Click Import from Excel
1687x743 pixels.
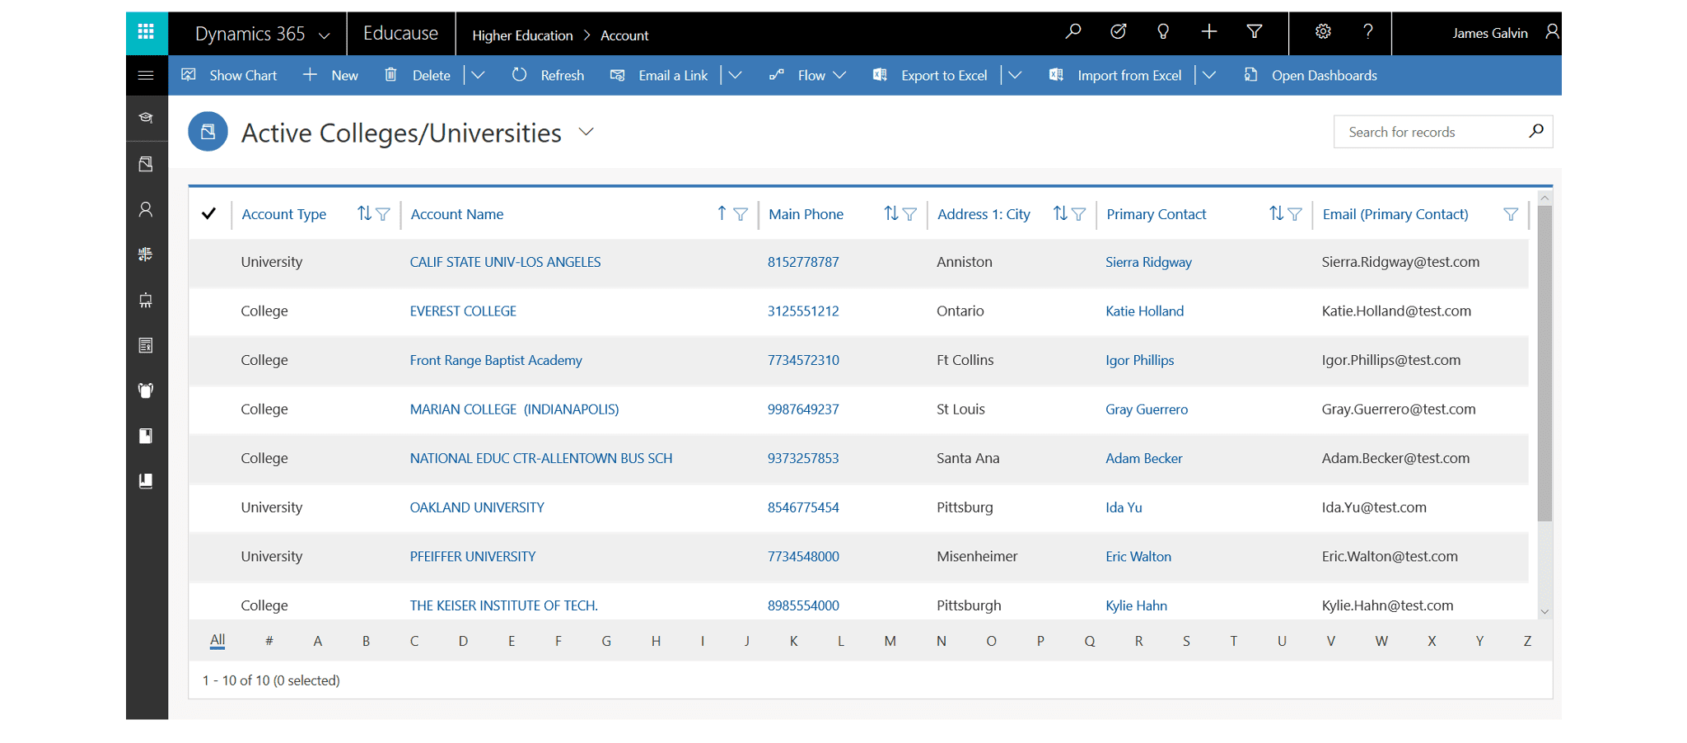click(1115, 75)
